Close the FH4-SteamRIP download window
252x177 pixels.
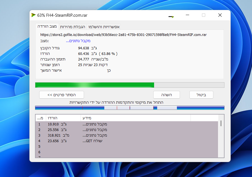[220, 15]
